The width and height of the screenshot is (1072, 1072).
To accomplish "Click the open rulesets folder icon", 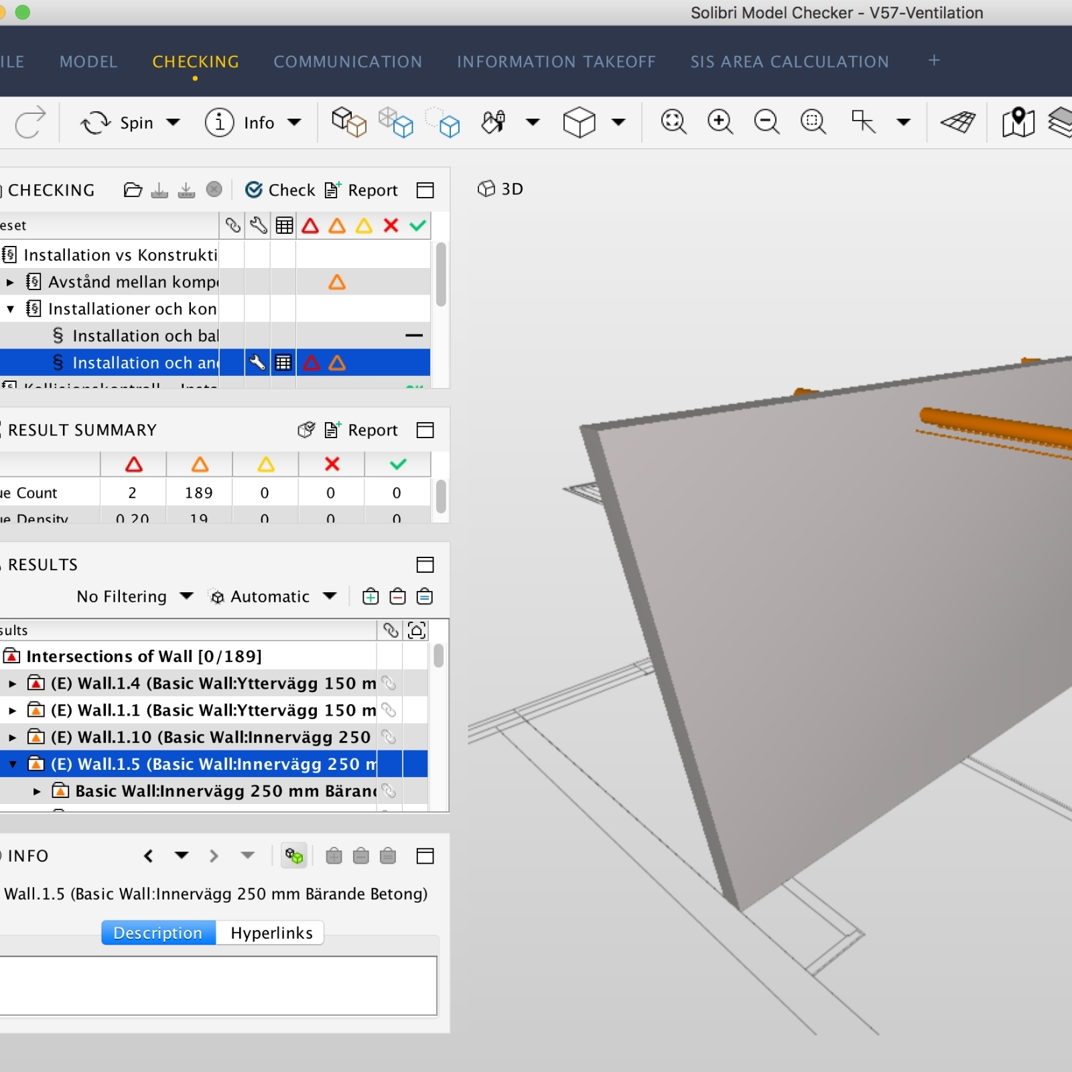I will (x=133, y=190).
